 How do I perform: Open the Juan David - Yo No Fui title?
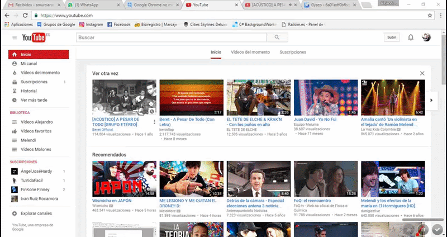[315, 120]
